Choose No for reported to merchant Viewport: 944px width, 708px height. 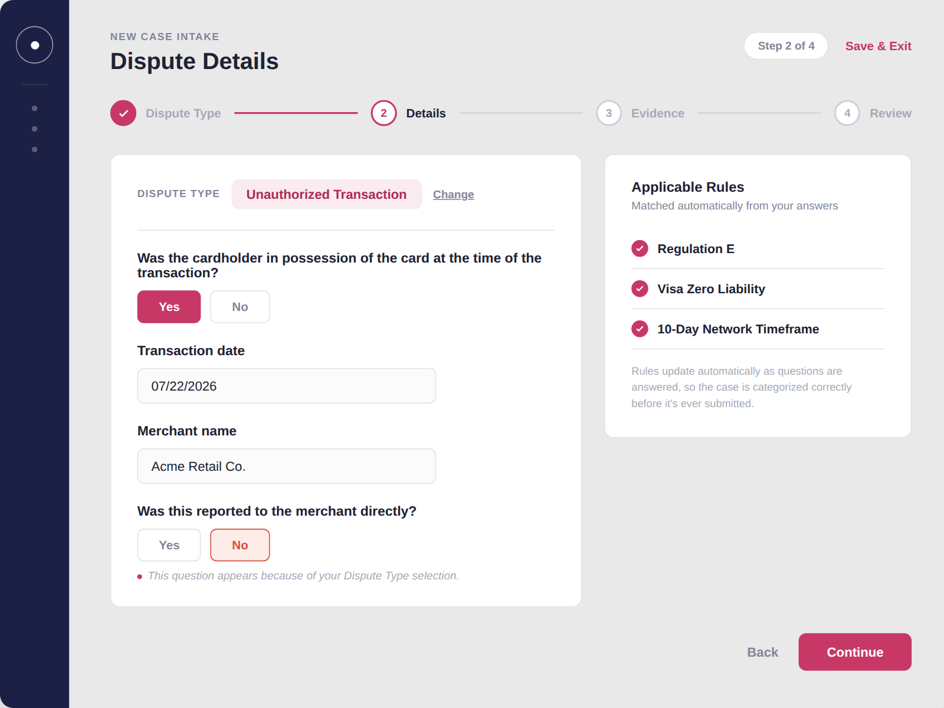(x=240, y=545)
